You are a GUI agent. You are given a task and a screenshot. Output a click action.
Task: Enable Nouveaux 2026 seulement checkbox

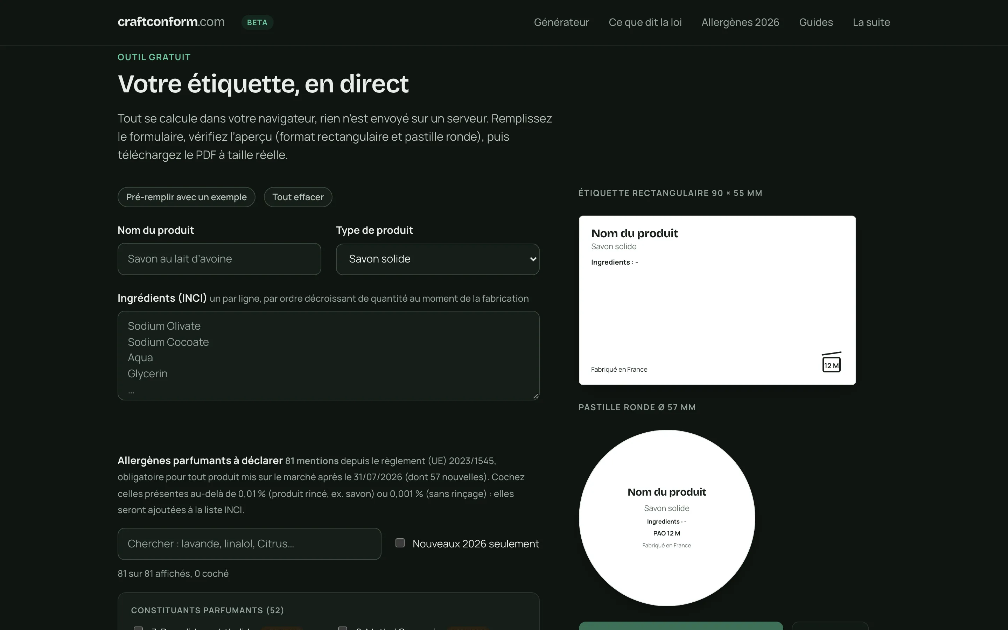(400, 543)
